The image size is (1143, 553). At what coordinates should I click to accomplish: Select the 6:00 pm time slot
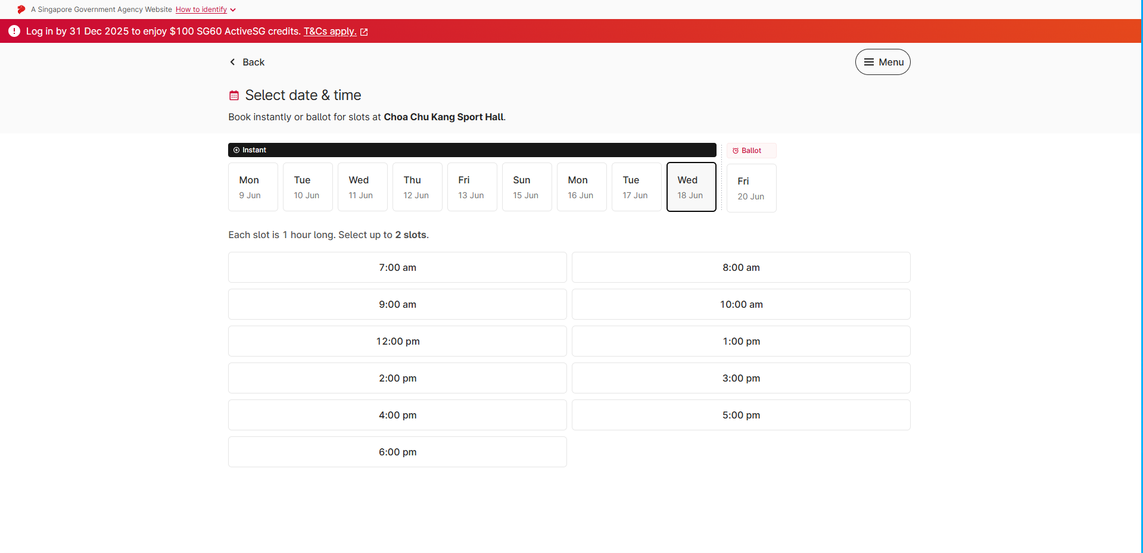(x=397, y=452)
